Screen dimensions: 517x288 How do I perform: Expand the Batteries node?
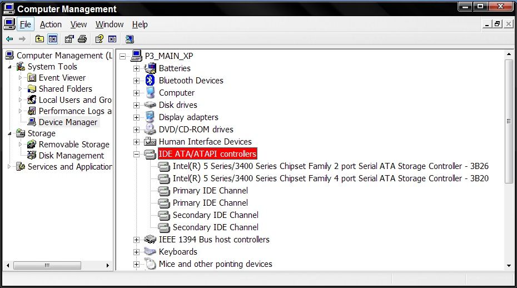tap(136, 68)
